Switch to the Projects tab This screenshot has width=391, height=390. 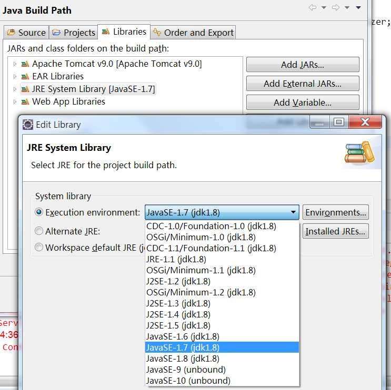tap(74, 33)
